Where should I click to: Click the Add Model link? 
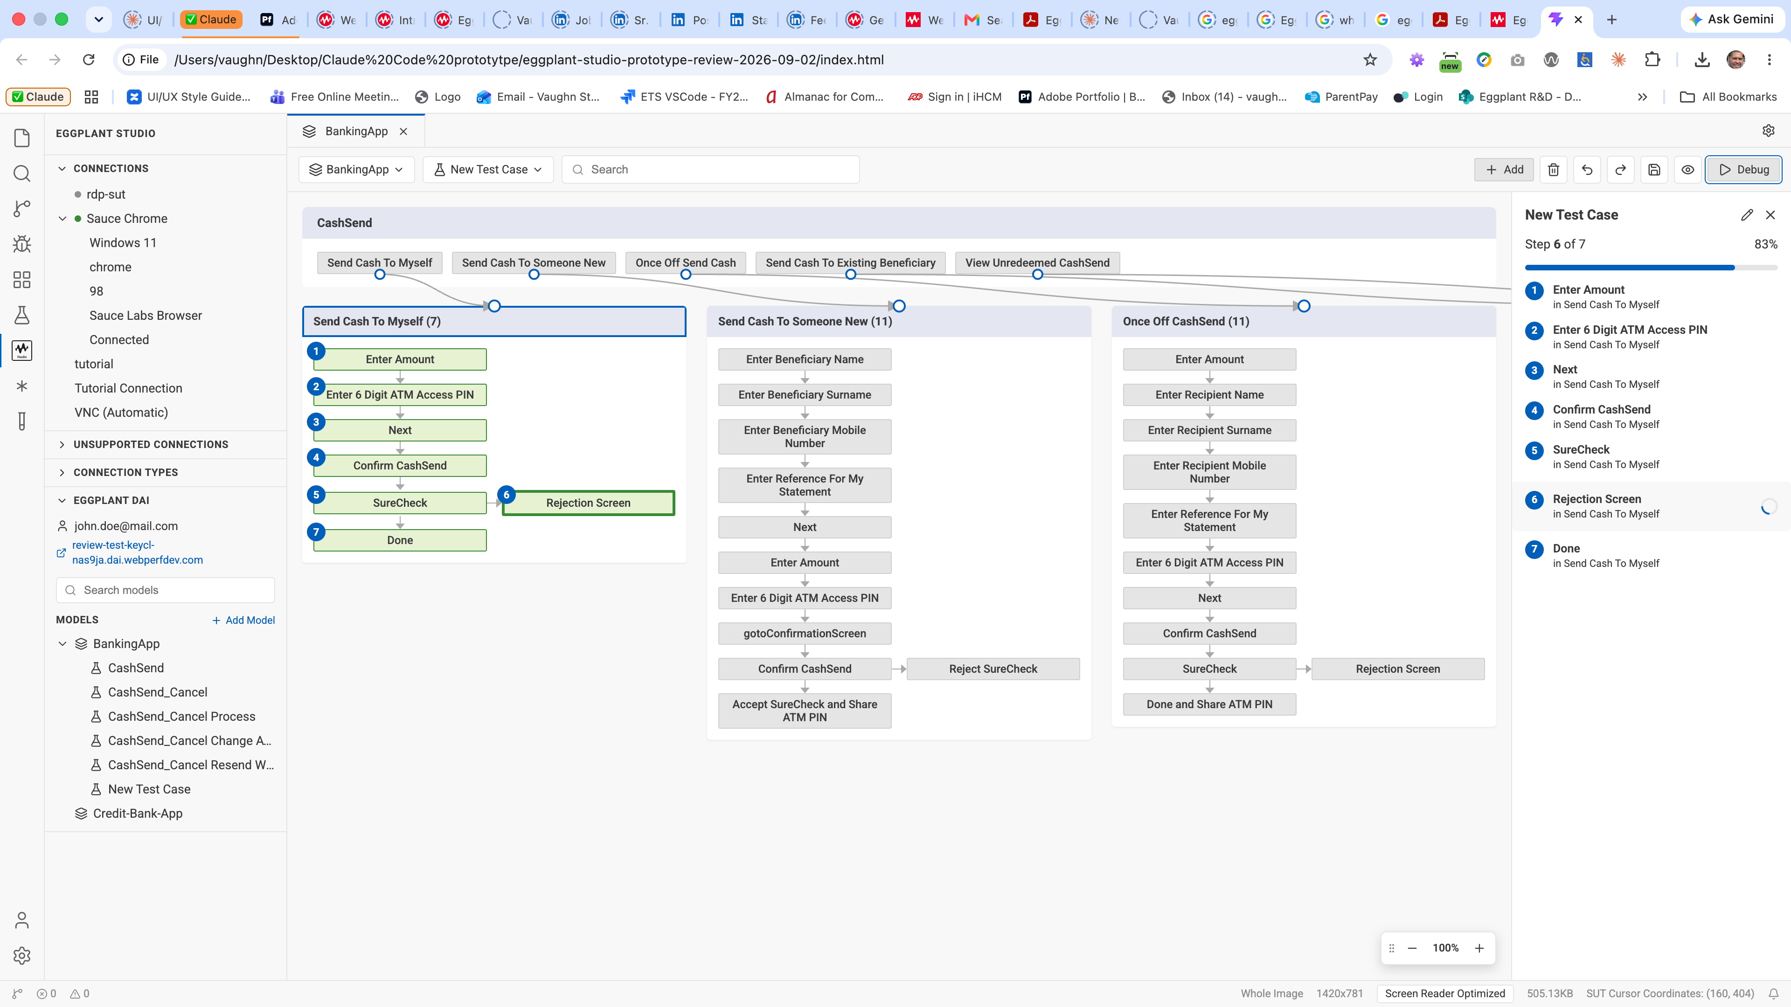point(243,620)
